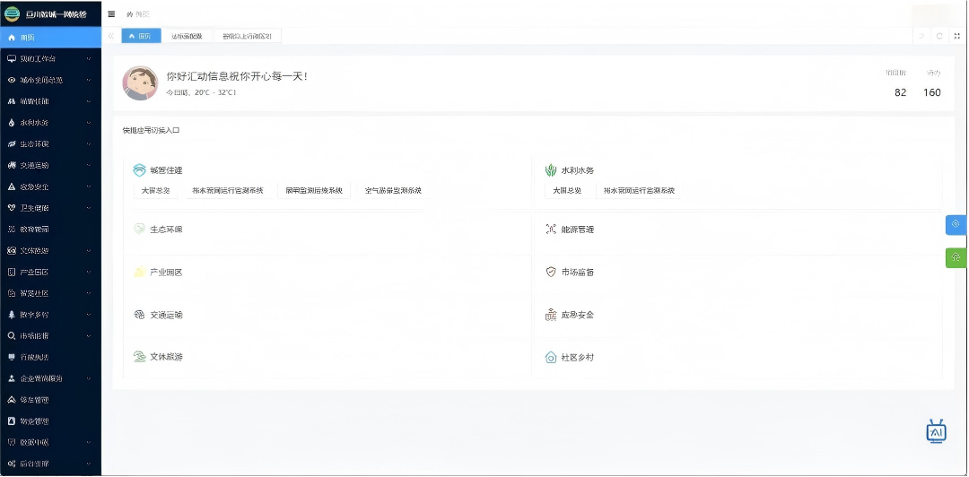
Task: Open the AI assistant robot icon
Action: pyautogui.click(x=936, y=431)
